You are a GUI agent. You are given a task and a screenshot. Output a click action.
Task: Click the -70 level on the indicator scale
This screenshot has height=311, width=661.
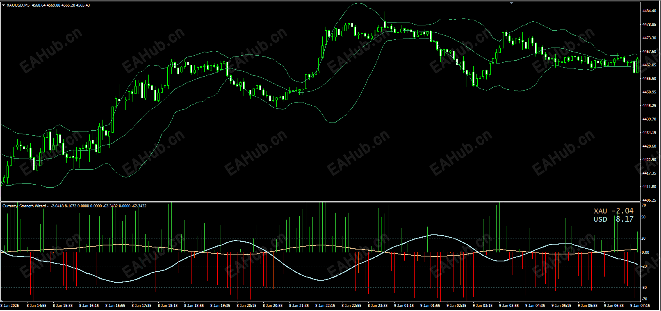(644, 300)
